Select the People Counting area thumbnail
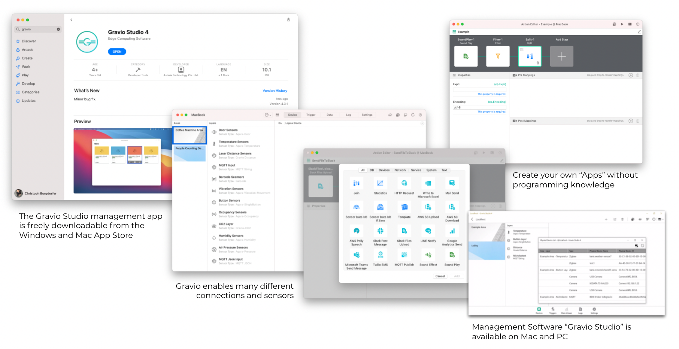This screenshot has height=349, width=679. tap(190, 153)
